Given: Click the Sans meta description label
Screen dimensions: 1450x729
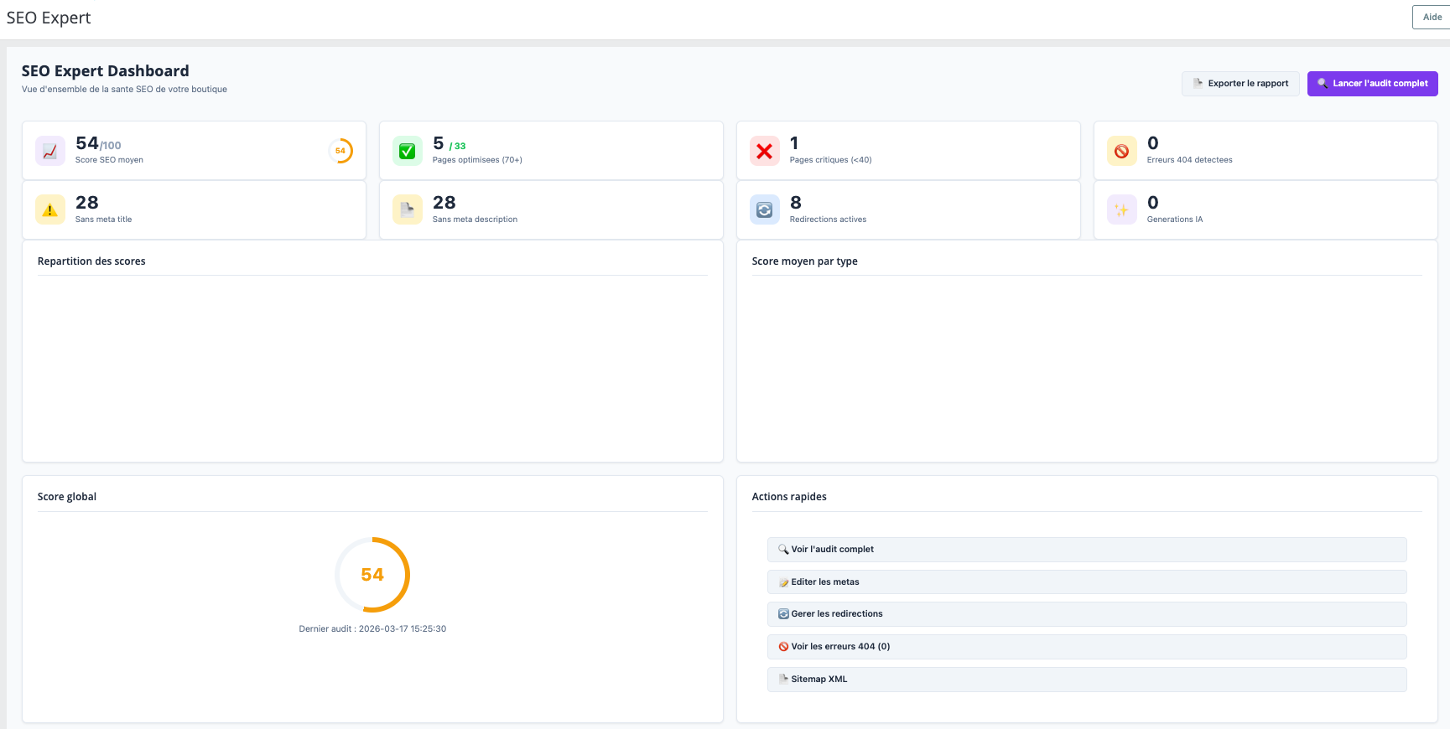Looking at the screenshot, I should point(475,220).
